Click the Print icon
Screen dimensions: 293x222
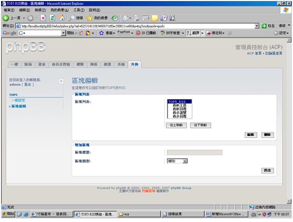(x=137, y=18)
